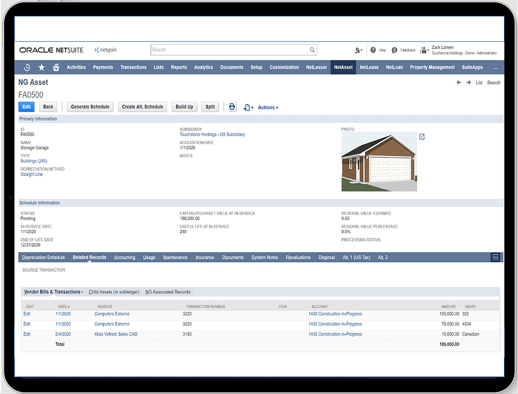
Task: Open the create new menu icon
Action: point(358,51)
